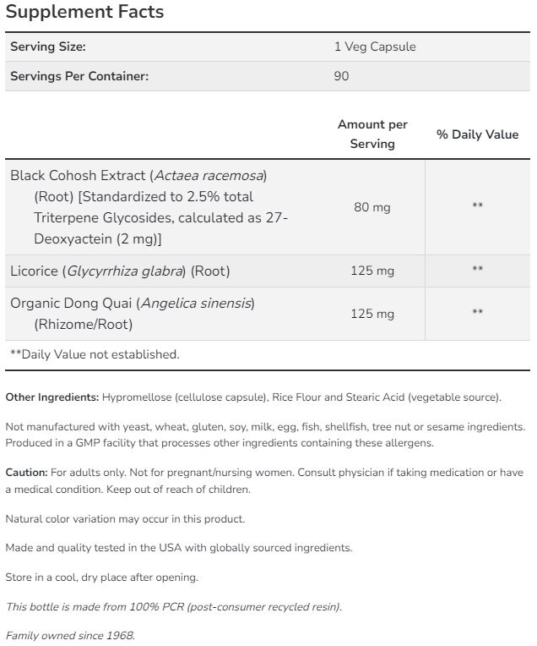Select the 80 mg amount
The width and height of the screenshot is (537, 646).
[x=372, y=207]
